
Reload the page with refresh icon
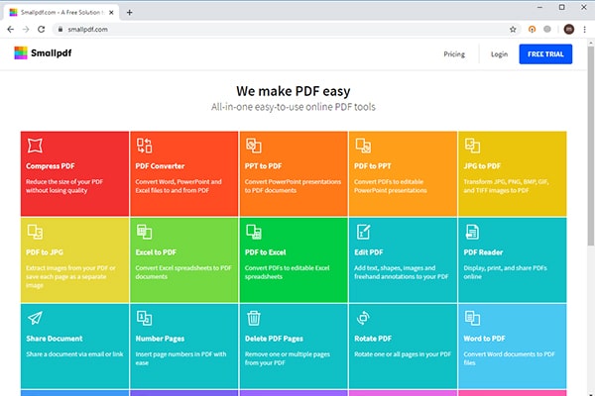click(41, 29)
